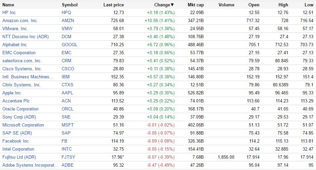The image size is (316, 170).
Task: Sort by the Volume column header
Action: [x=226, y=5]
